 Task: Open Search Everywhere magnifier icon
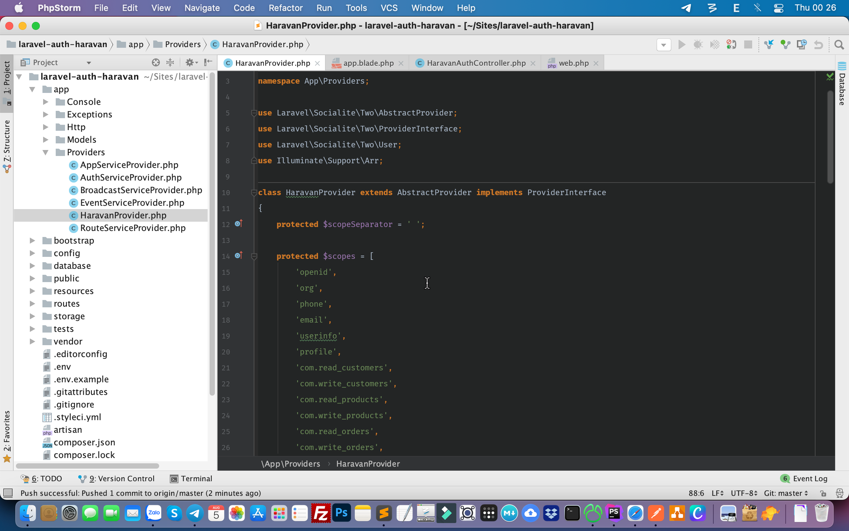(839, 44)
